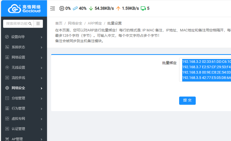
Task: Click the 行为管理 icon
Action: pyautogui.click(x=7, y=108)
